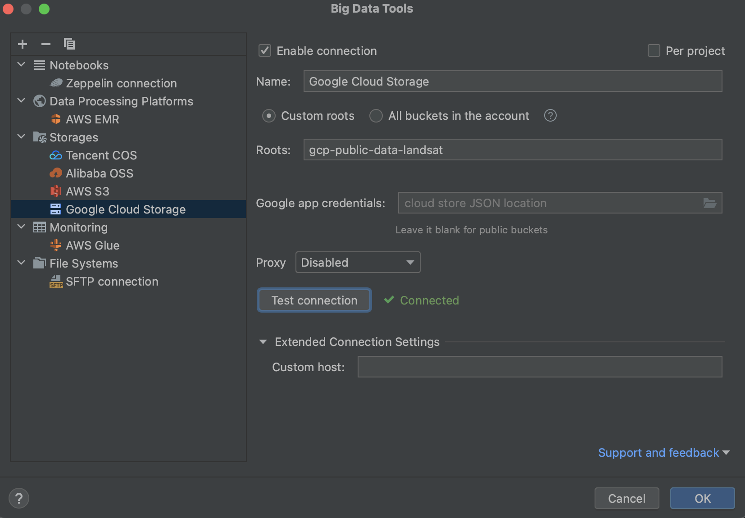745x518 pixels.
Task: Click the AWS Glue monitoring icon
Action: [x=56, y=245]
